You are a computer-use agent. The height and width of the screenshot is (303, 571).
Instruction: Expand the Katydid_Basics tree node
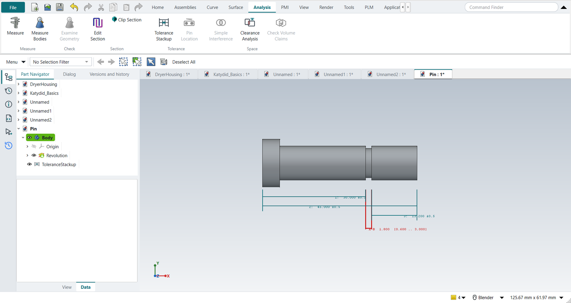tap(19, 93)
